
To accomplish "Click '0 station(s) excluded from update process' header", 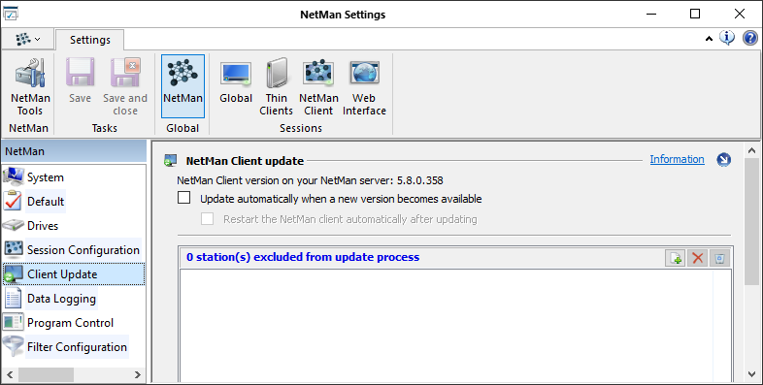I will (x=303, y=257).
